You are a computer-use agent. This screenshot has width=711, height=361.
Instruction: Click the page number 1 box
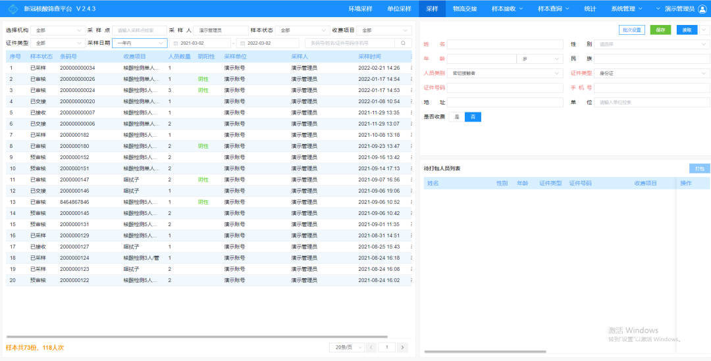(387, 347)
